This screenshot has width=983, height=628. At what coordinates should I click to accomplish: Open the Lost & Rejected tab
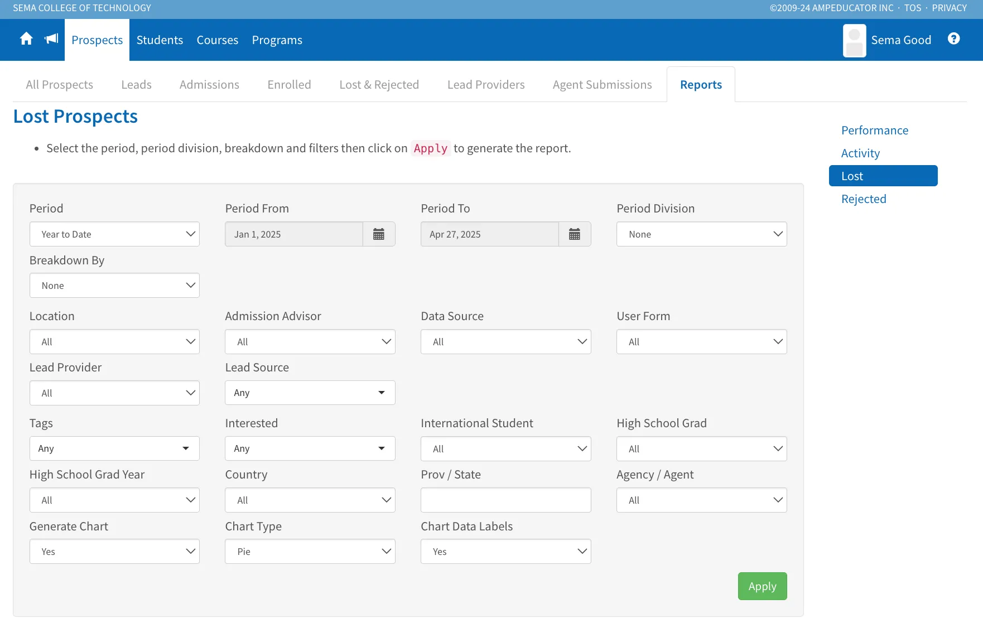[379, 85]
